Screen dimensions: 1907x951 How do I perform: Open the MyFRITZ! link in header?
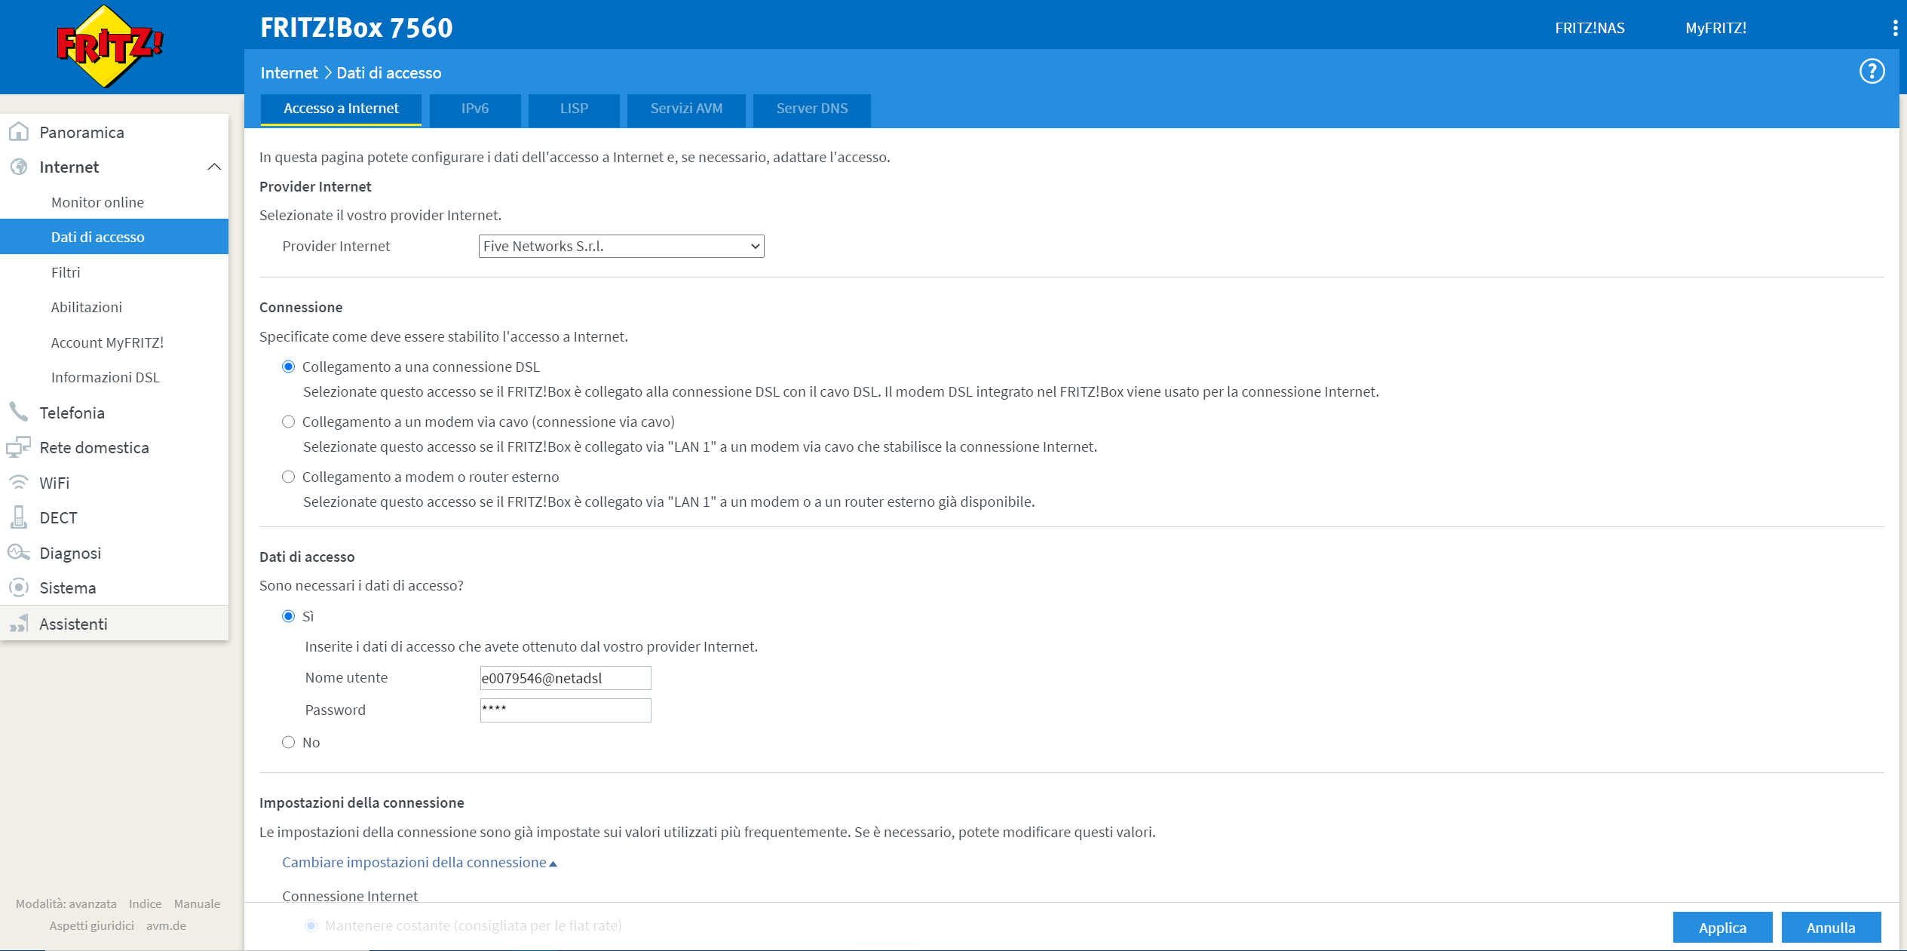point(1715,28)
